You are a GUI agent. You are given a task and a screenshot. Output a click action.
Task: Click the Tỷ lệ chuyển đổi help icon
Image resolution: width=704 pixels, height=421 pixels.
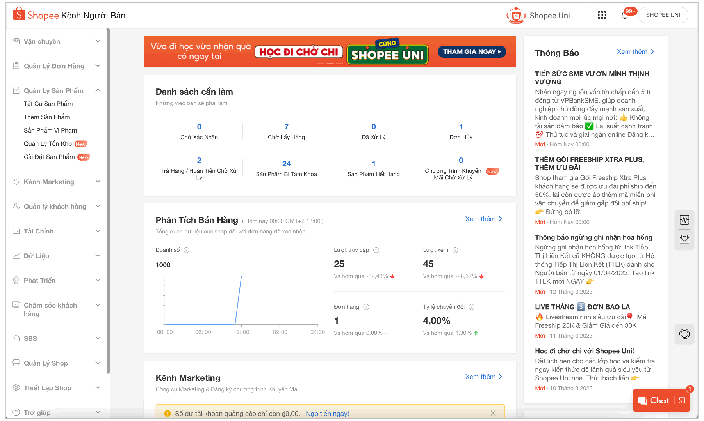coord(471,307)
